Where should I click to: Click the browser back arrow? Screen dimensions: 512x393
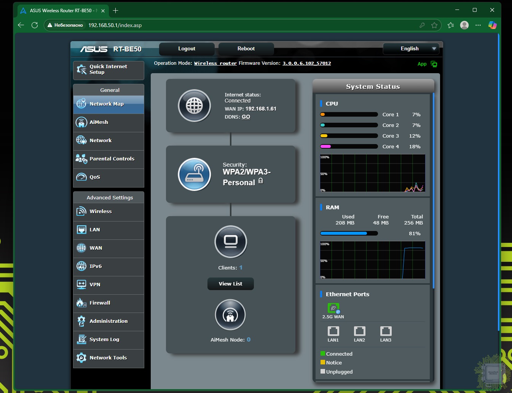click(21, 25)
